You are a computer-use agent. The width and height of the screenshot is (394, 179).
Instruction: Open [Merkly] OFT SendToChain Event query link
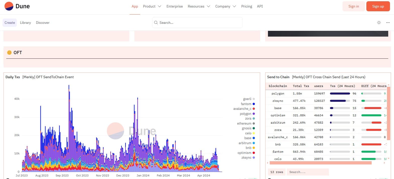point(48,77)
